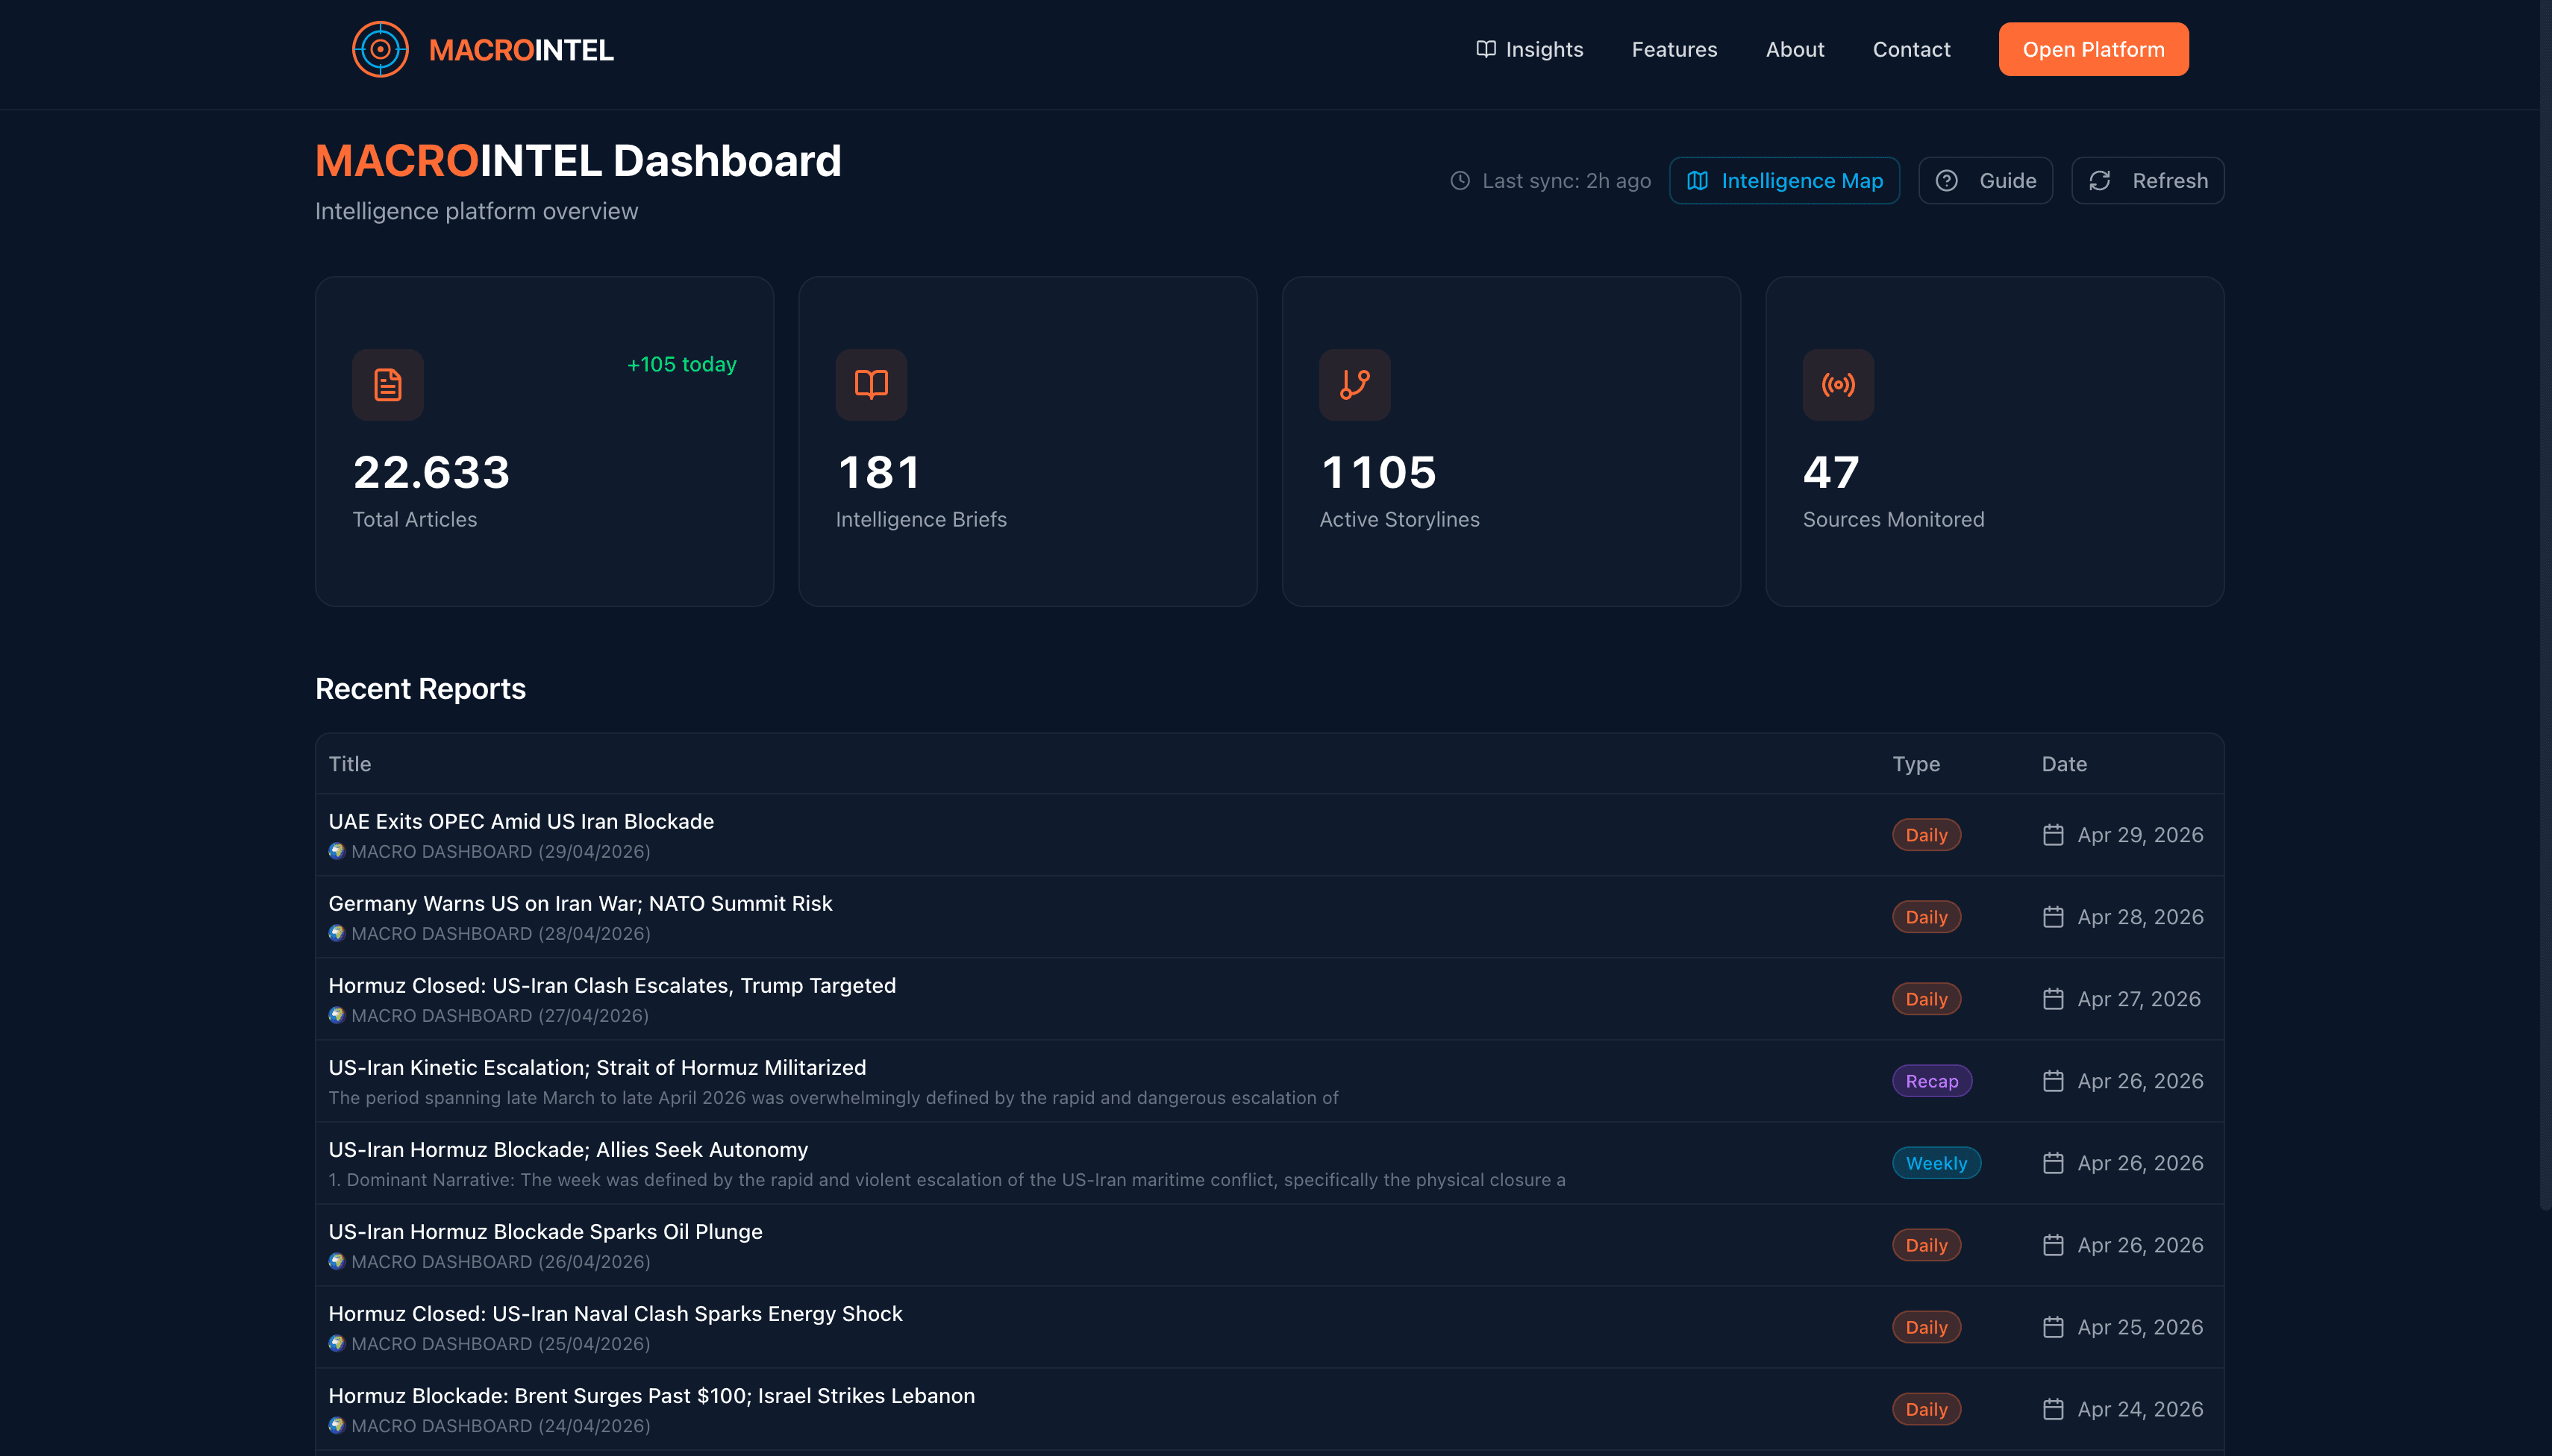Open the Guide button
Image resolution: width=2552 pixels, height=1456 pixels.
(x=1985, y=181)
